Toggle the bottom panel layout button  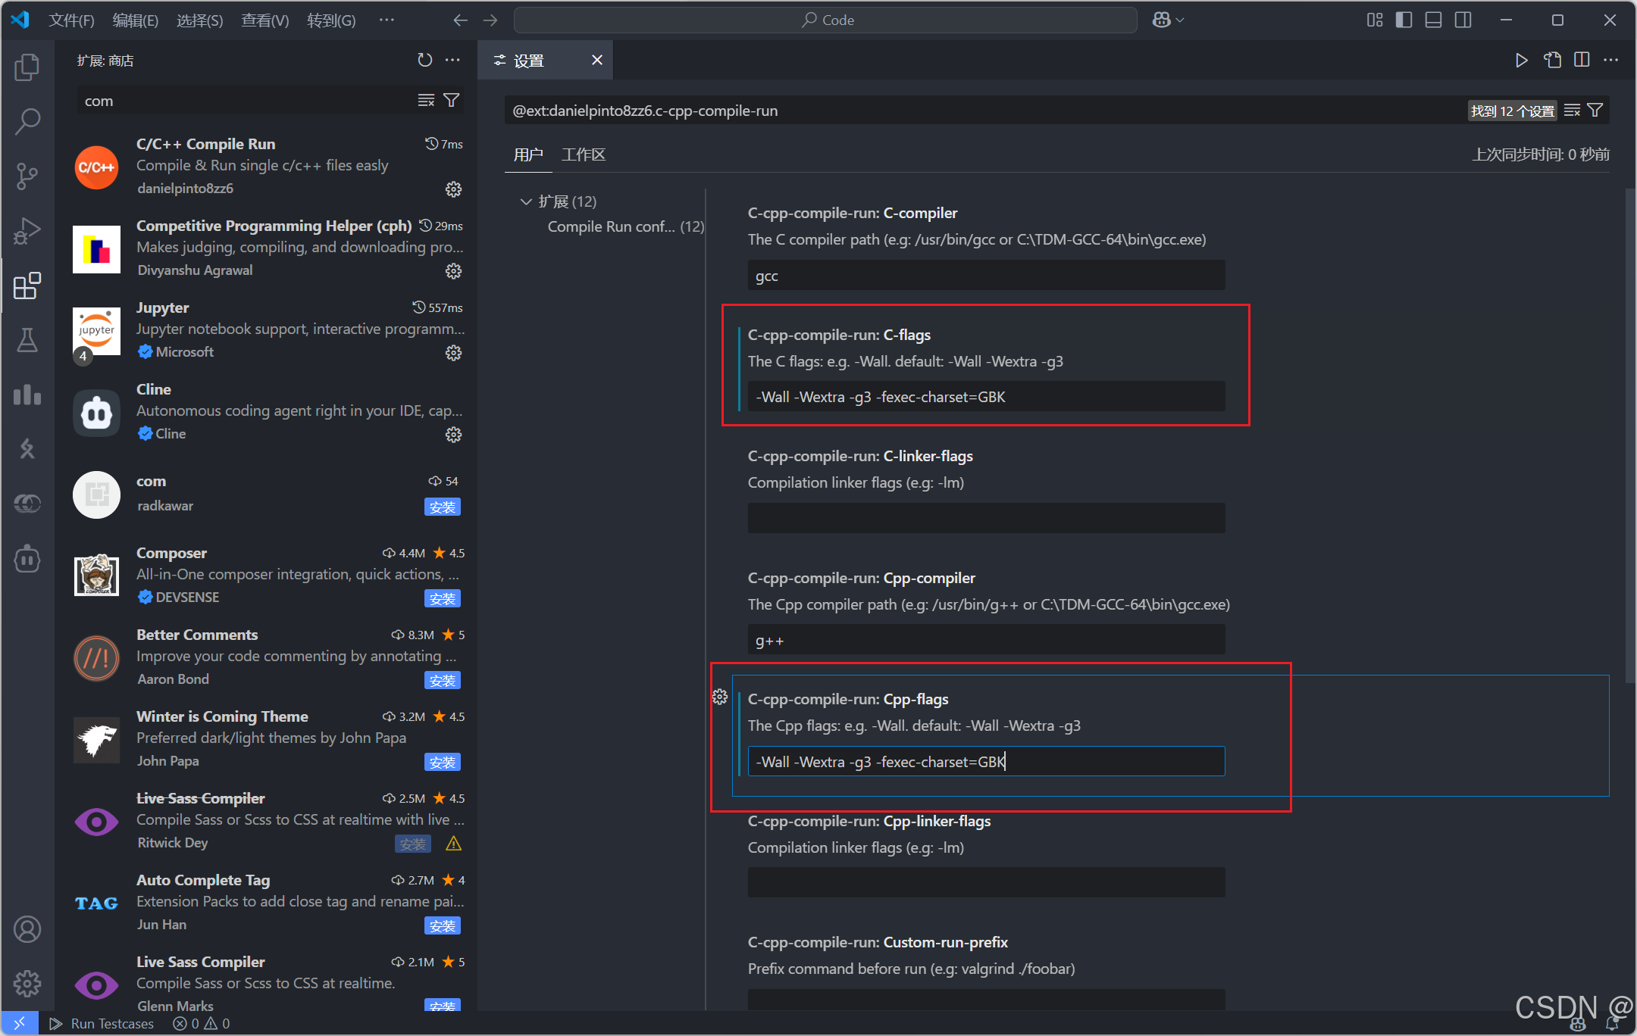tap(1433, 20)
